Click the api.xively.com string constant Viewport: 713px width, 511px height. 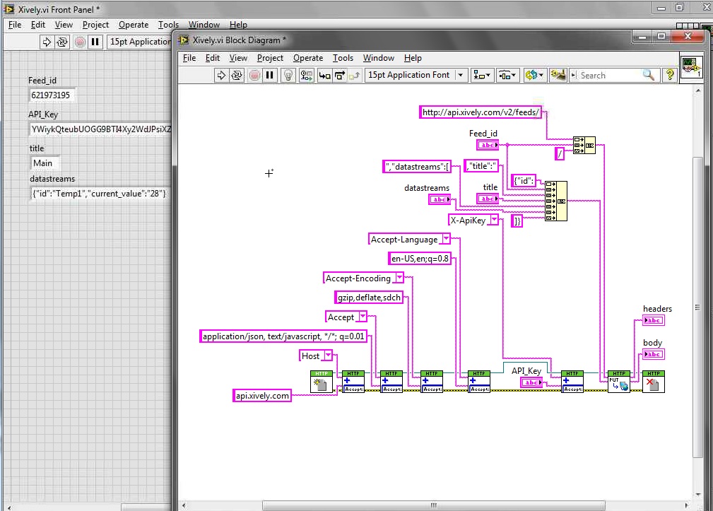tap(262, 396)
